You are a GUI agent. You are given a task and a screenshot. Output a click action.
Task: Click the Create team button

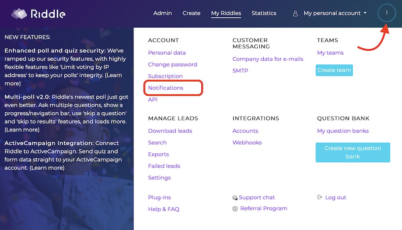coord(334,70)
